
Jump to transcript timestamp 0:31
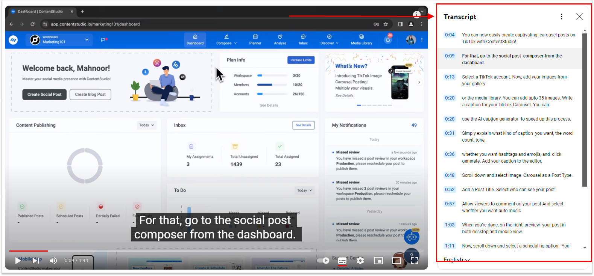pos(450,133)
